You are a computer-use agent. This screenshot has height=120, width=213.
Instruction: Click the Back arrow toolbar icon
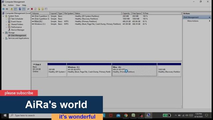point(3,9)
